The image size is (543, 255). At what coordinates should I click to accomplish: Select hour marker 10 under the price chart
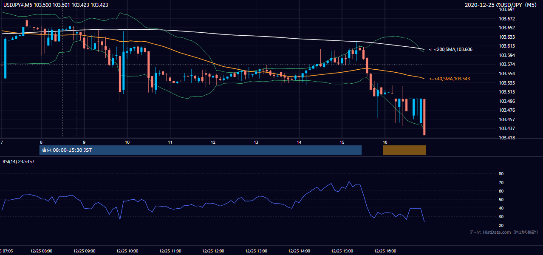pos(127,142)
